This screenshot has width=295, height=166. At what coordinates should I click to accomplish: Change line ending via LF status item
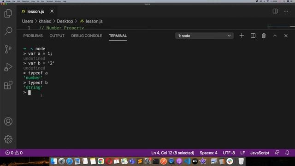coord(242,153)
